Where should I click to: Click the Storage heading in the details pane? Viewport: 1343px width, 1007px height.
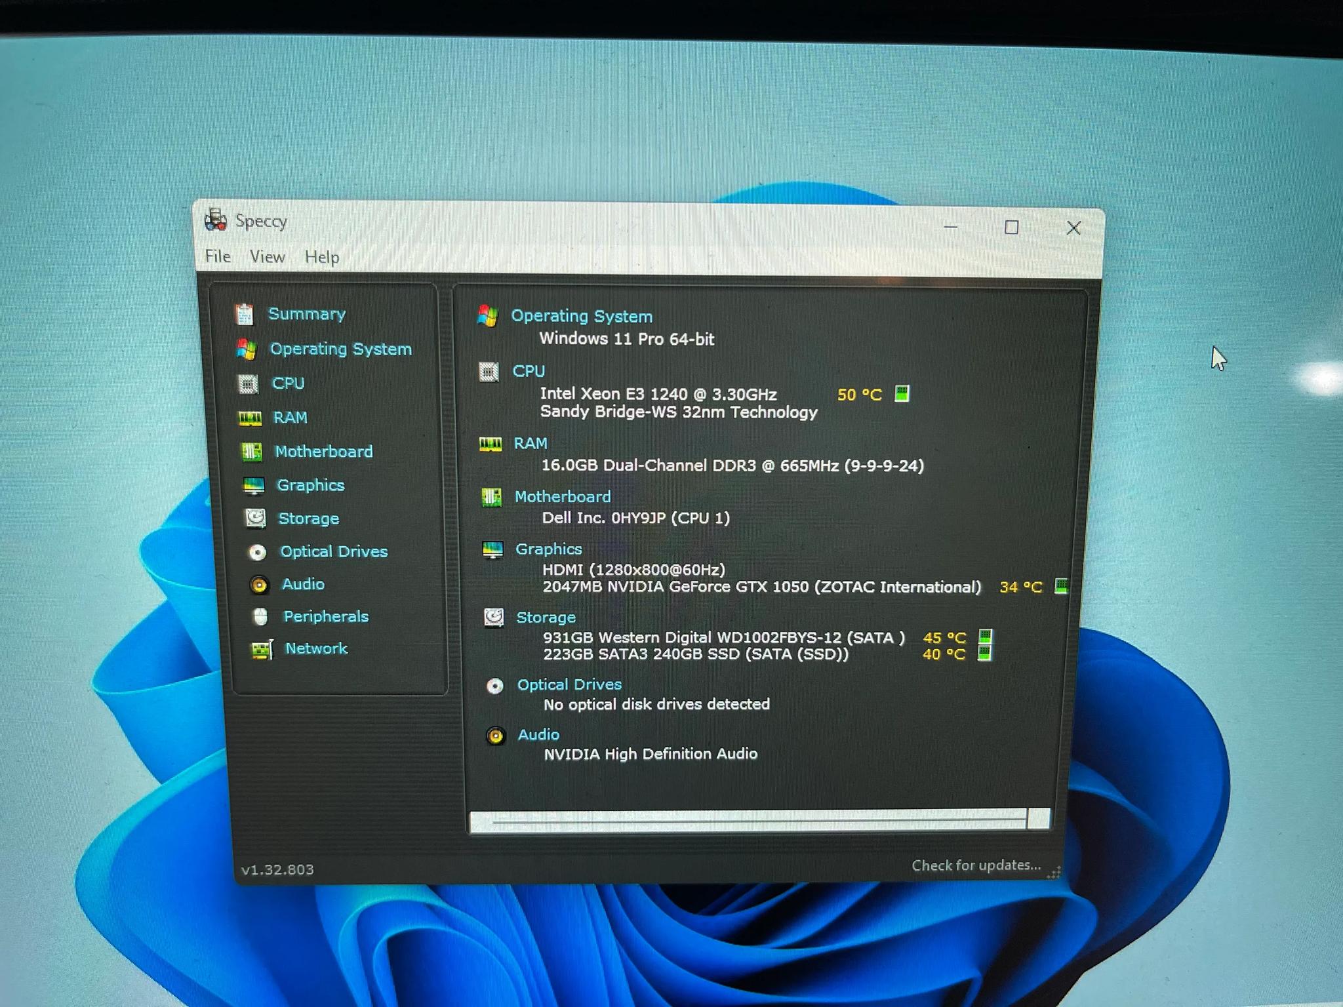pyautogui.click(x=546, y=617)
